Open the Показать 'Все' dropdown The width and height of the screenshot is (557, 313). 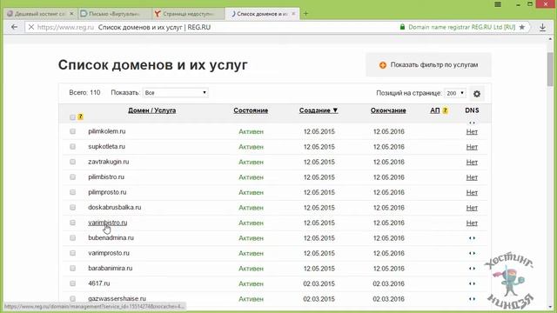click(176, 93)
